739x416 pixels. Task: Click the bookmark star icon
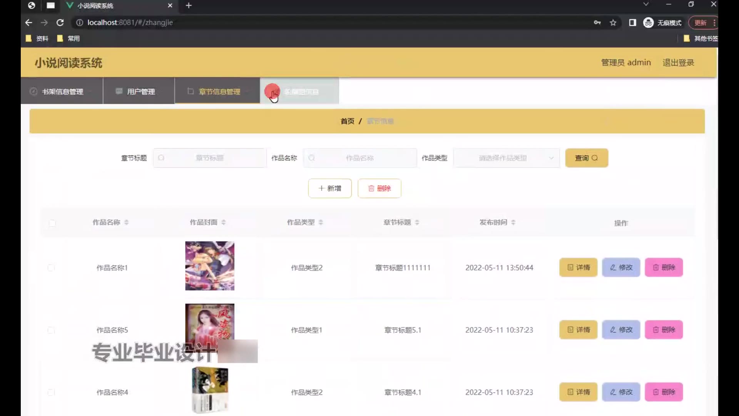[613, 23]
